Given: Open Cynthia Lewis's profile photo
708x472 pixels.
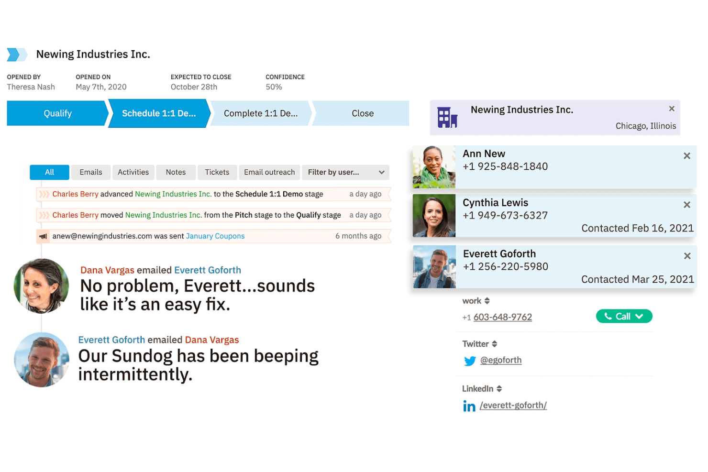Looking at the screenshot, I should (434, 216).
